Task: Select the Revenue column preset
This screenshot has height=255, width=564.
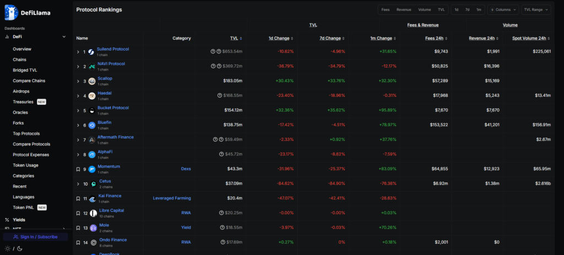Action: [x=404, y=10]
